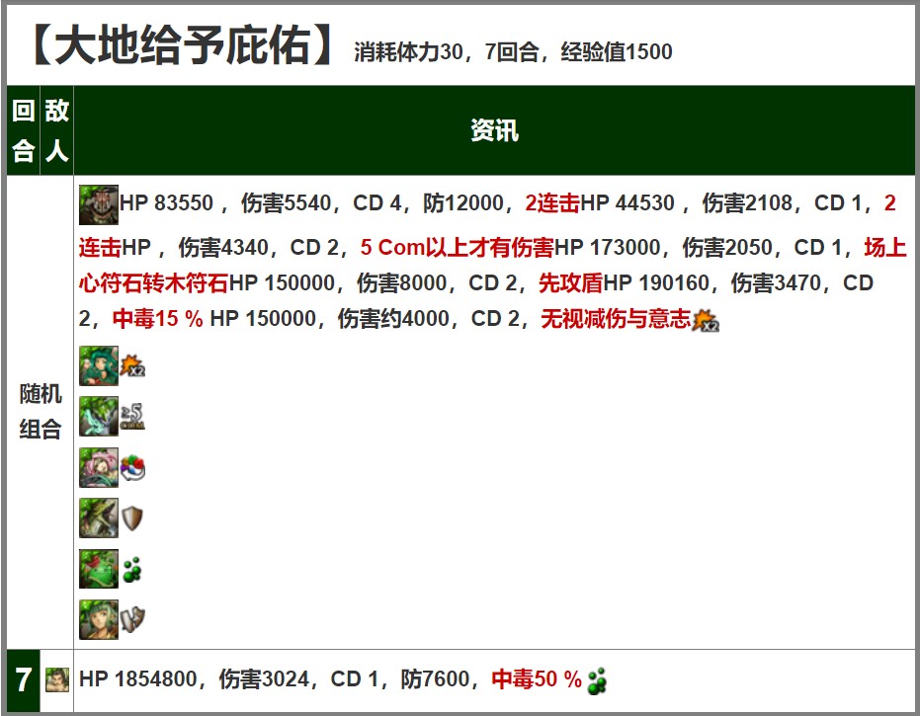
Task: Open the 中毒15 % skill link
Action: [157, 319]
